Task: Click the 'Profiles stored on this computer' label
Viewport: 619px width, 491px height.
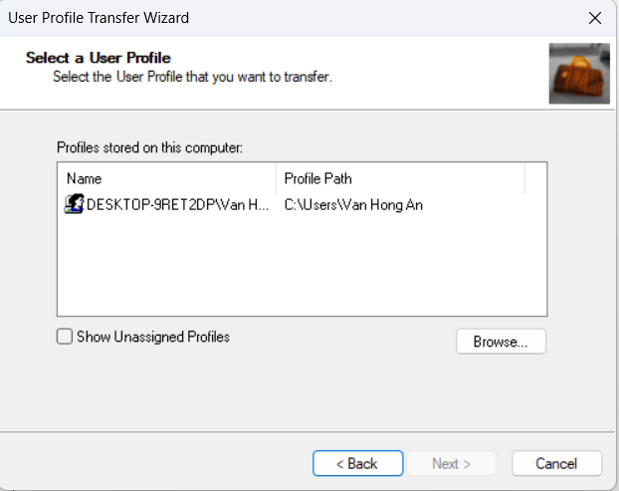Action: [x=150, y=148]
